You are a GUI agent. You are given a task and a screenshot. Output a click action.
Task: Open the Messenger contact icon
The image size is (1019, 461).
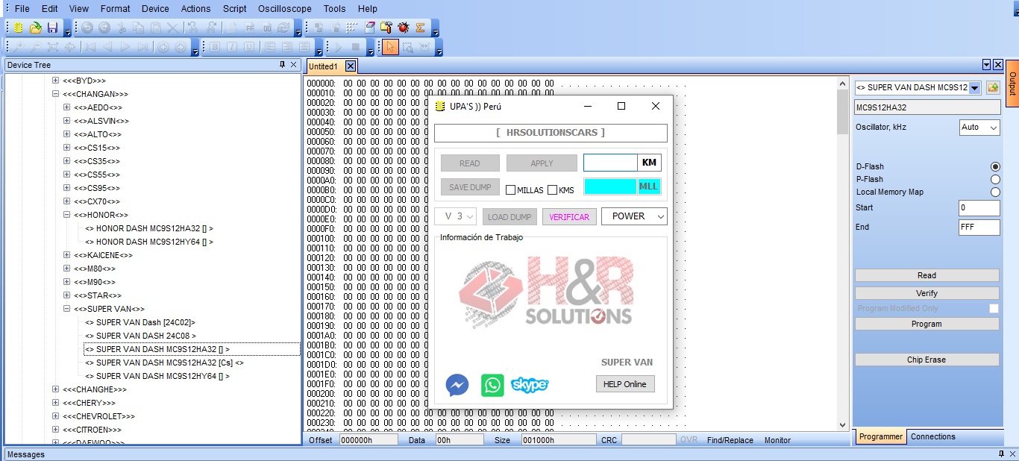[457, 385]
